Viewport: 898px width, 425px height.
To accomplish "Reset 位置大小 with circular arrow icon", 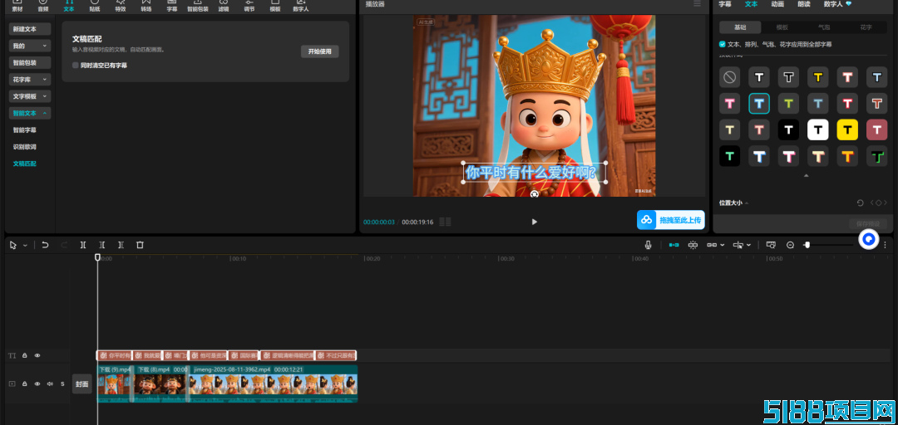I will click(860, 203).
